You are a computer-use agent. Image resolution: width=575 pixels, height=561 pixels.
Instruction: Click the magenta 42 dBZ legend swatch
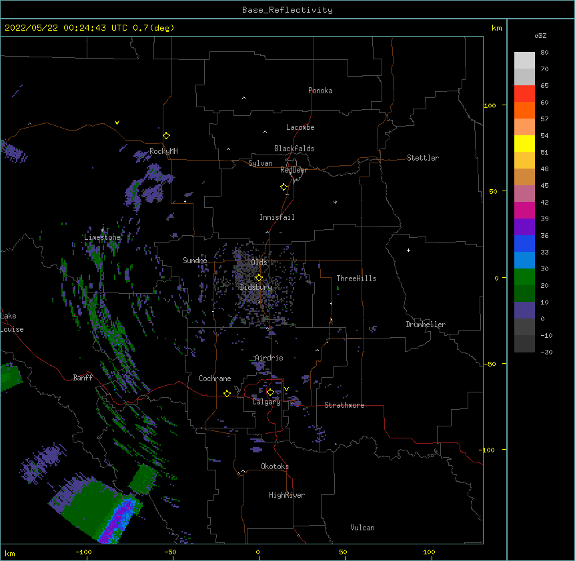(524, 210)
